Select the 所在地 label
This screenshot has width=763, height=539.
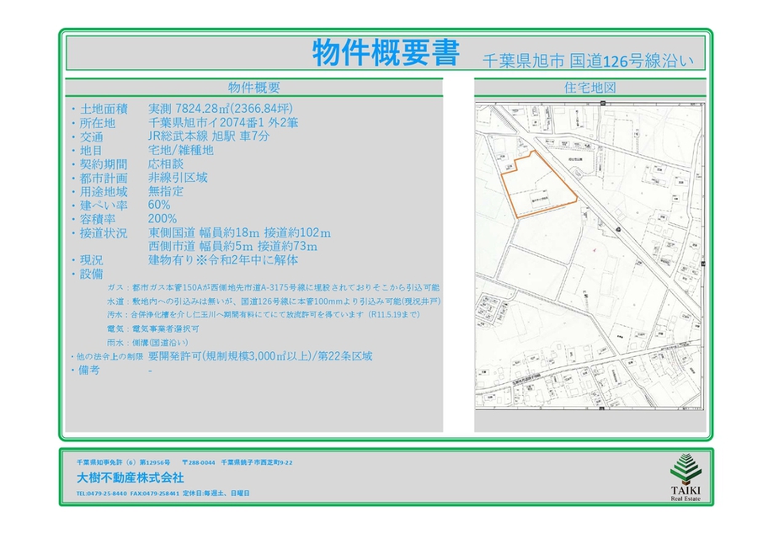(x=98, y=123)
